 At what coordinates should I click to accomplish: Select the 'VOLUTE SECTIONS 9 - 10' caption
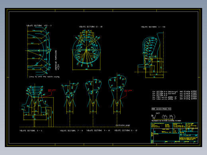(98, 130)
